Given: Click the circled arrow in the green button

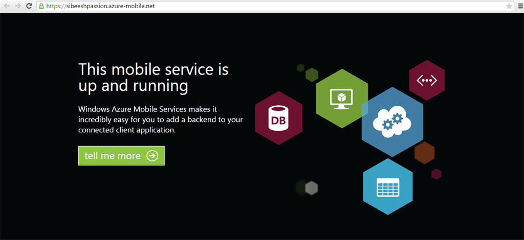Looking at the screenshot, I should 152,156.
